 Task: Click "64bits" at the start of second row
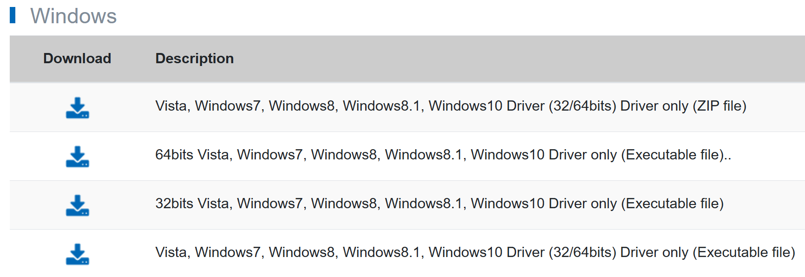(x=174, y=155)
